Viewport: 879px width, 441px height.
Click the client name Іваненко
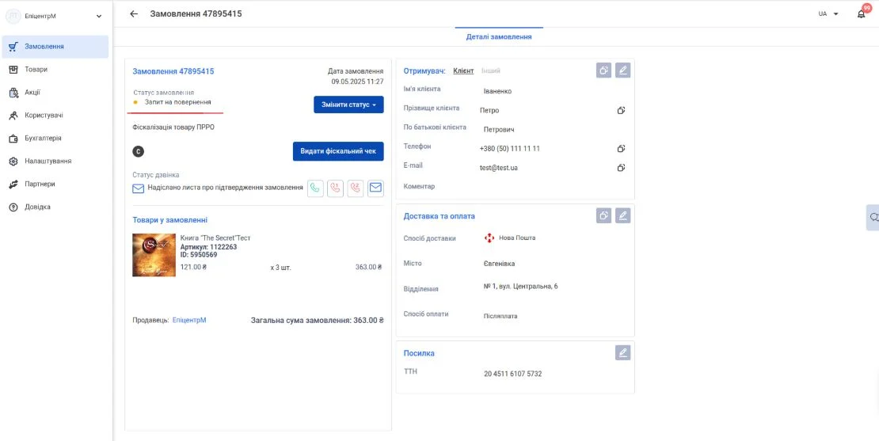coord(498,91)
